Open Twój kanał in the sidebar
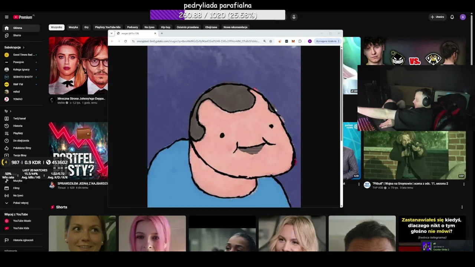This screenshot has width=475, height=267. (x=22, y=118)
